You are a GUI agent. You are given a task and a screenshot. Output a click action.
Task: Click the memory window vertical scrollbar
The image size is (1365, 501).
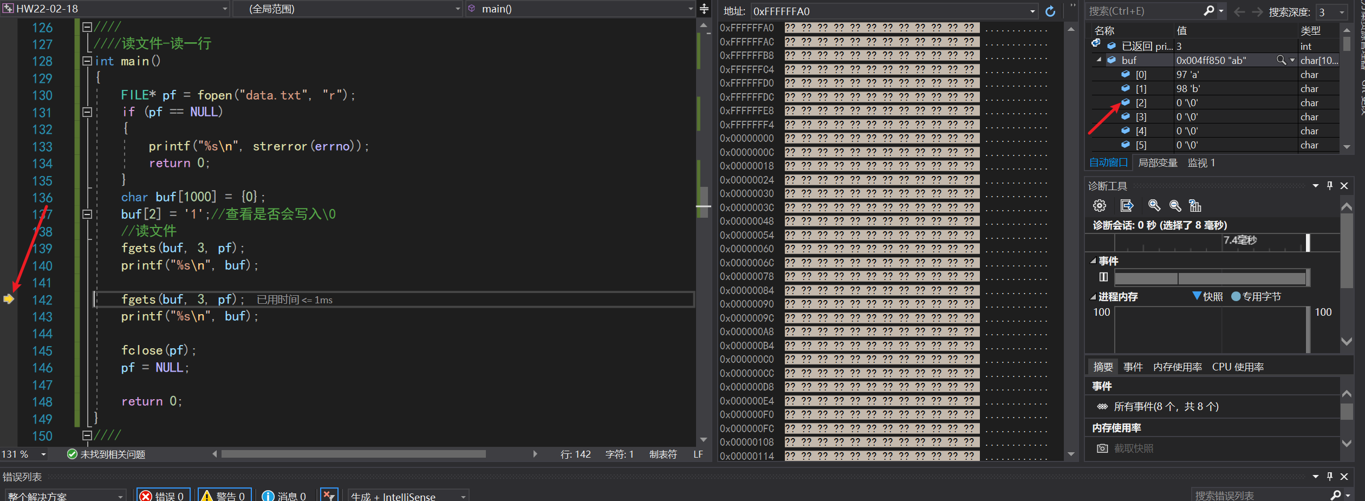(1071, 241)
